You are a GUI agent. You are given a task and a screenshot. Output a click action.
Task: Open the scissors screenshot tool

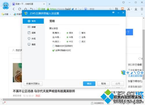pyautogui.click(x=129, y=9)
